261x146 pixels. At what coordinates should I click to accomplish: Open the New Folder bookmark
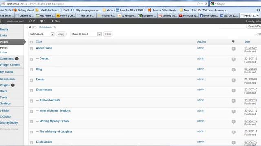pos(188,10)
